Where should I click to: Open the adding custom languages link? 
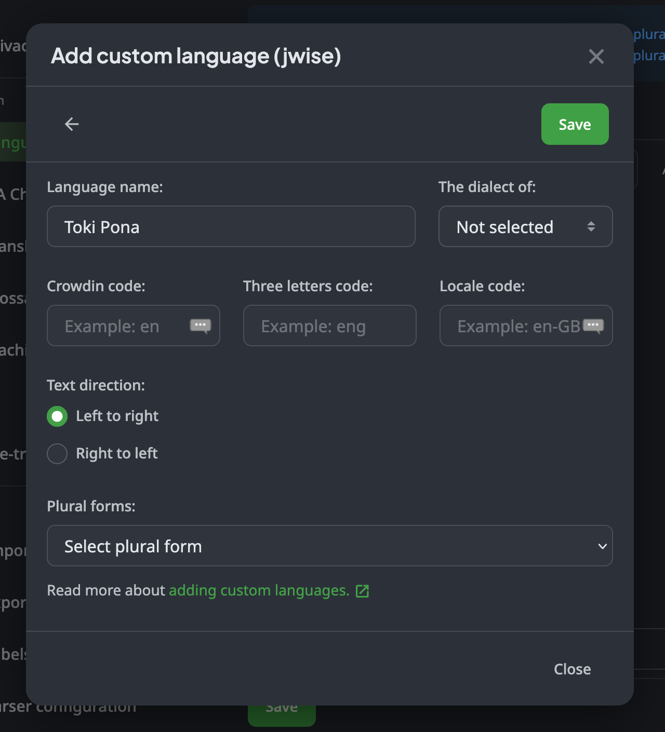pyautogui.click(x=259, y=590)
